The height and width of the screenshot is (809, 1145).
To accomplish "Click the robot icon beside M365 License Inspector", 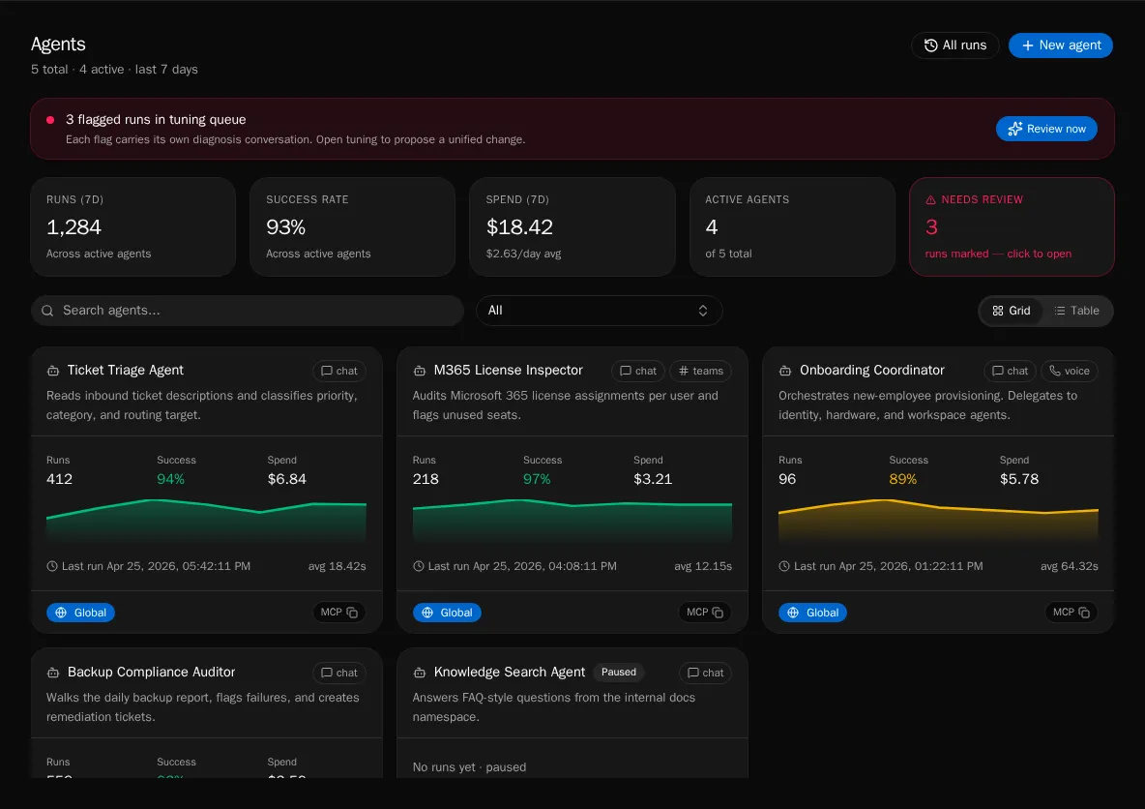I will 419,371.
